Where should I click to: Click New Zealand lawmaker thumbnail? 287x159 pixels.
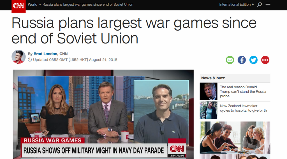click(x=209, y=110)
